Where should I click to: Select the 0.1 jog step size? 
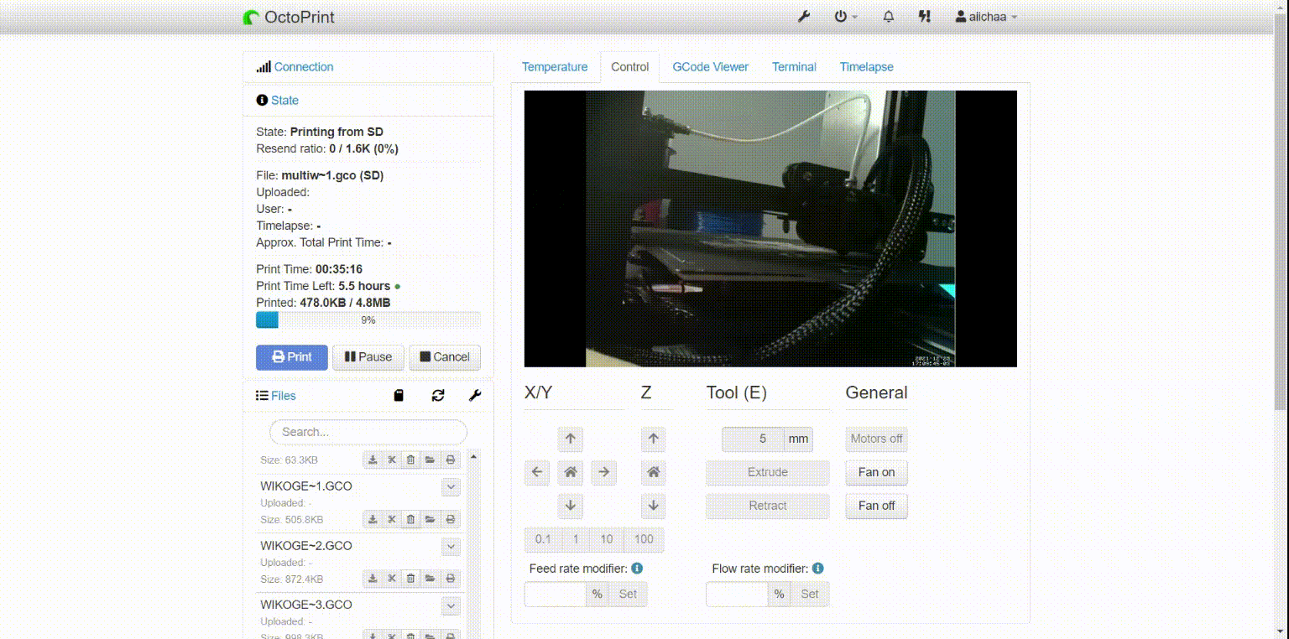[543, 539]
